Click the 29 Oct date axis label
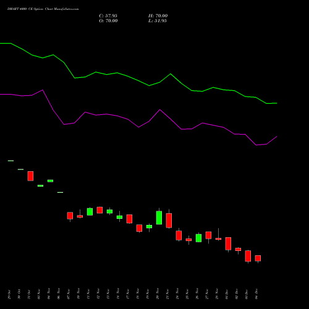The height and width of the screenshot is (309, 309). 9,294
